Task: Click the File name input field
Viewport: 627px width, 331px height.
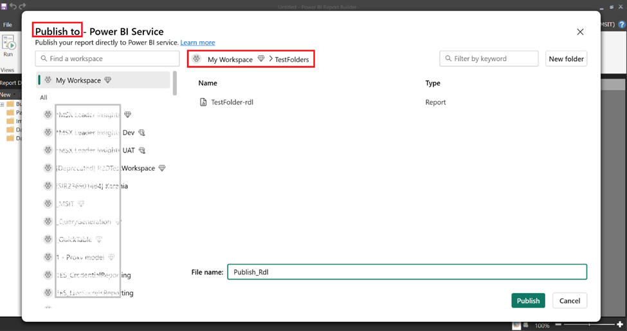Action: click(407, 272)
